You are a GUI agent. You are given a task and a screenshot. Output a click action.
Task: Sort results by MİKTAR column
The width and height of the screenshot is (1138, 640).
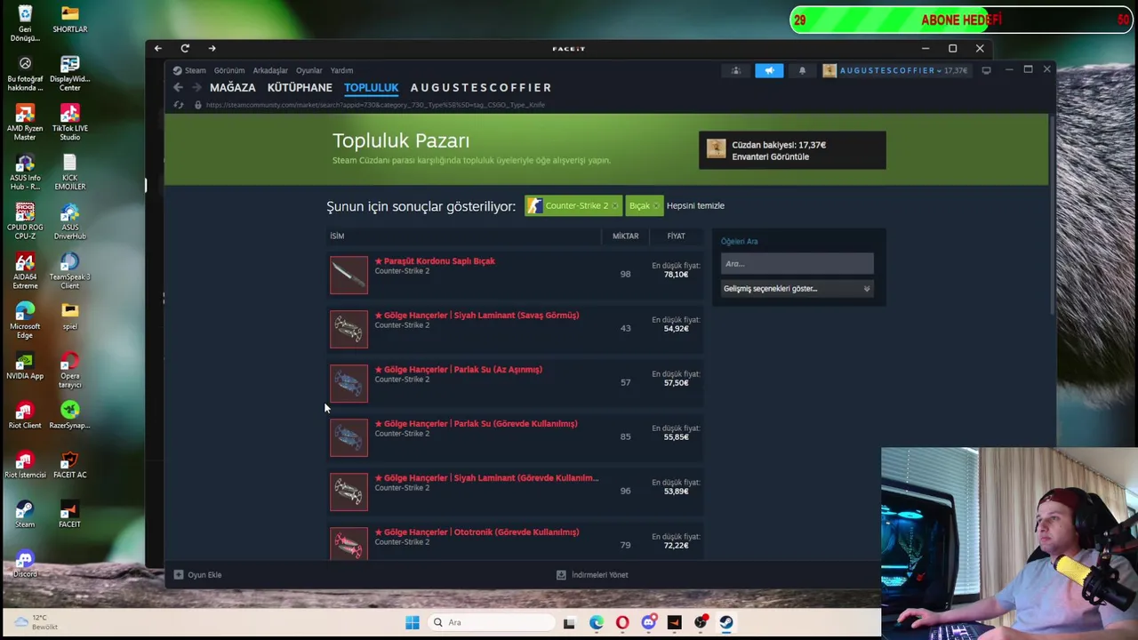coord(625,236)
